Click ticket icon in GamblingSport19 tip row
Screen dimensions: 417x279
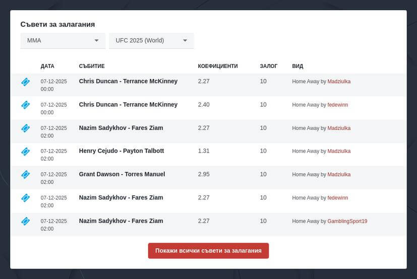pos(25,221)
